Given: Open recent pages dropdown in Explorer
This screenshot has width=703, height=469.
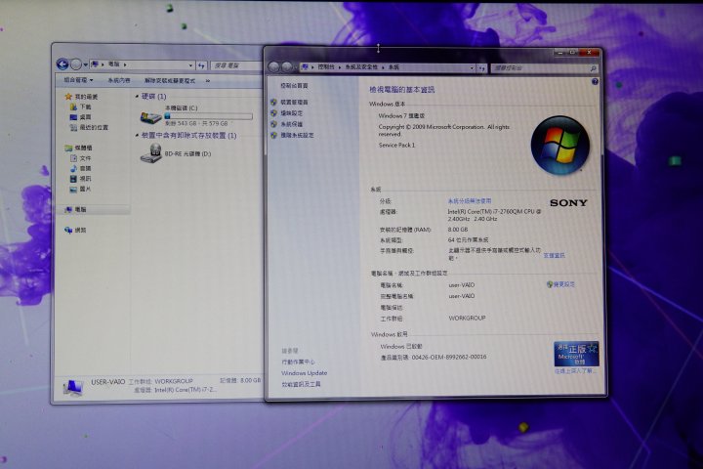Looking at the screenshot, I should pos(85,65).
